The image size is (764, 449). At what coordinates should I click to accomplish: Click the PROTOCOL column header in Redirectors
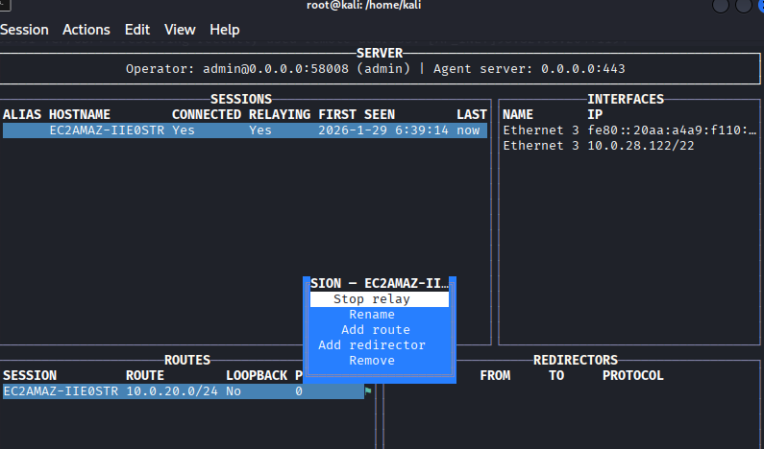[x=632, y=376]
